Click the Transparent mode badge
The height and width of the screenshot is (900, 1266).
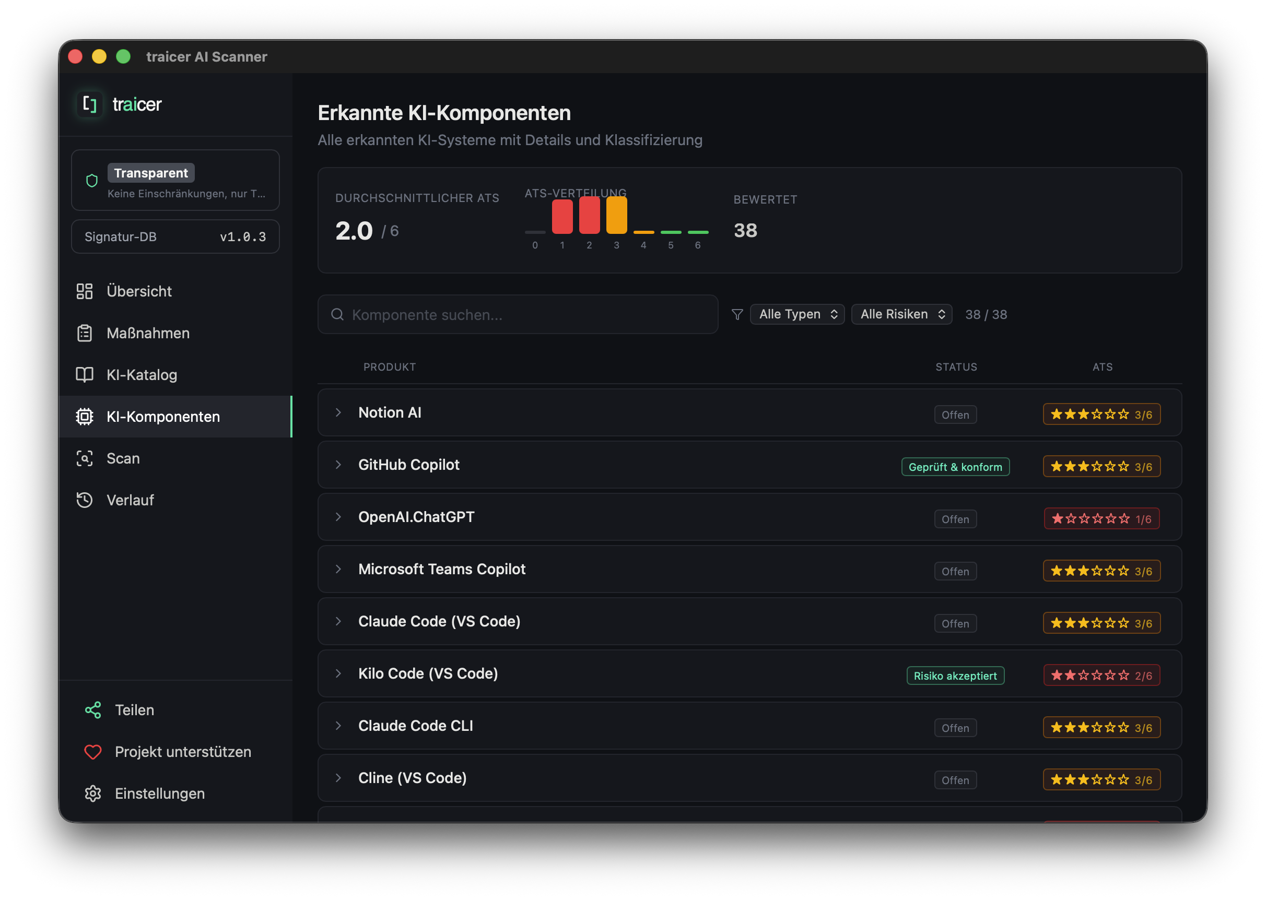point(151,173)
